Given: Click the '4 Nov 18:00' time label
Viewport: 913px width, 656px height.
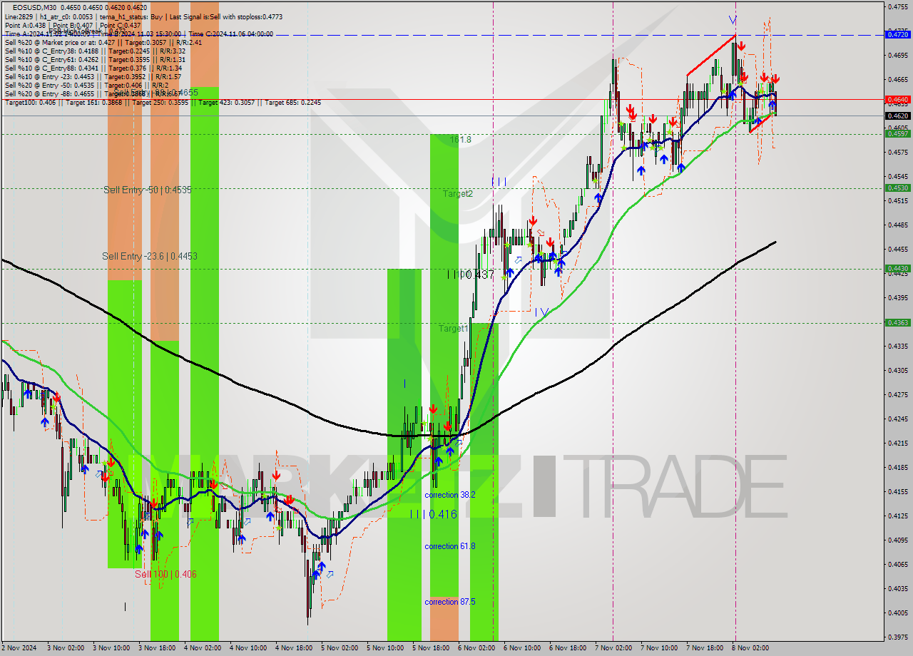Looking at the screenshot, I should 294,648.
